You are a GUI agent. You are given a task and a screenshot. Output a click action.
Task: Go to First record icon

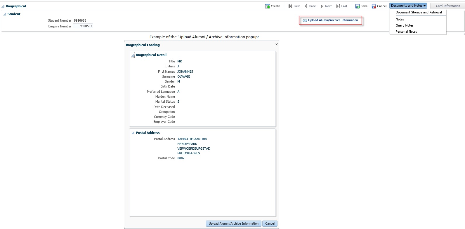(290, 6)
